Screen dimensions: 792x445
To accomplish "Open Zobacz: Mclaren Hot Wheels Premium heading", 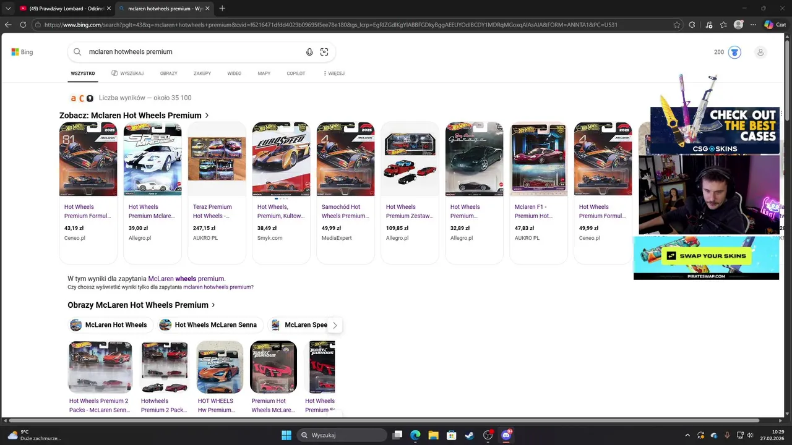I will click(134, 116).
